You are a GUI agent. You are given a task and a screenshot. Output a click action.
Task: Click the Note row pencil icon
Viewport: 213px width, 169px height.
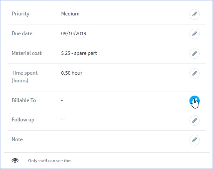(x=195, y=140)
